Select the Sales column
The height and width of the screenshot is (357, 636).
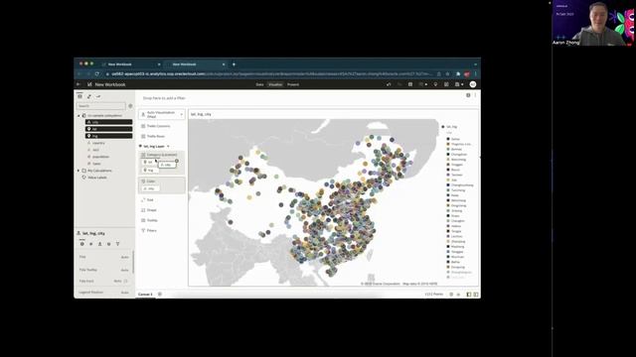pyautogui.click(x=96, y=164)
